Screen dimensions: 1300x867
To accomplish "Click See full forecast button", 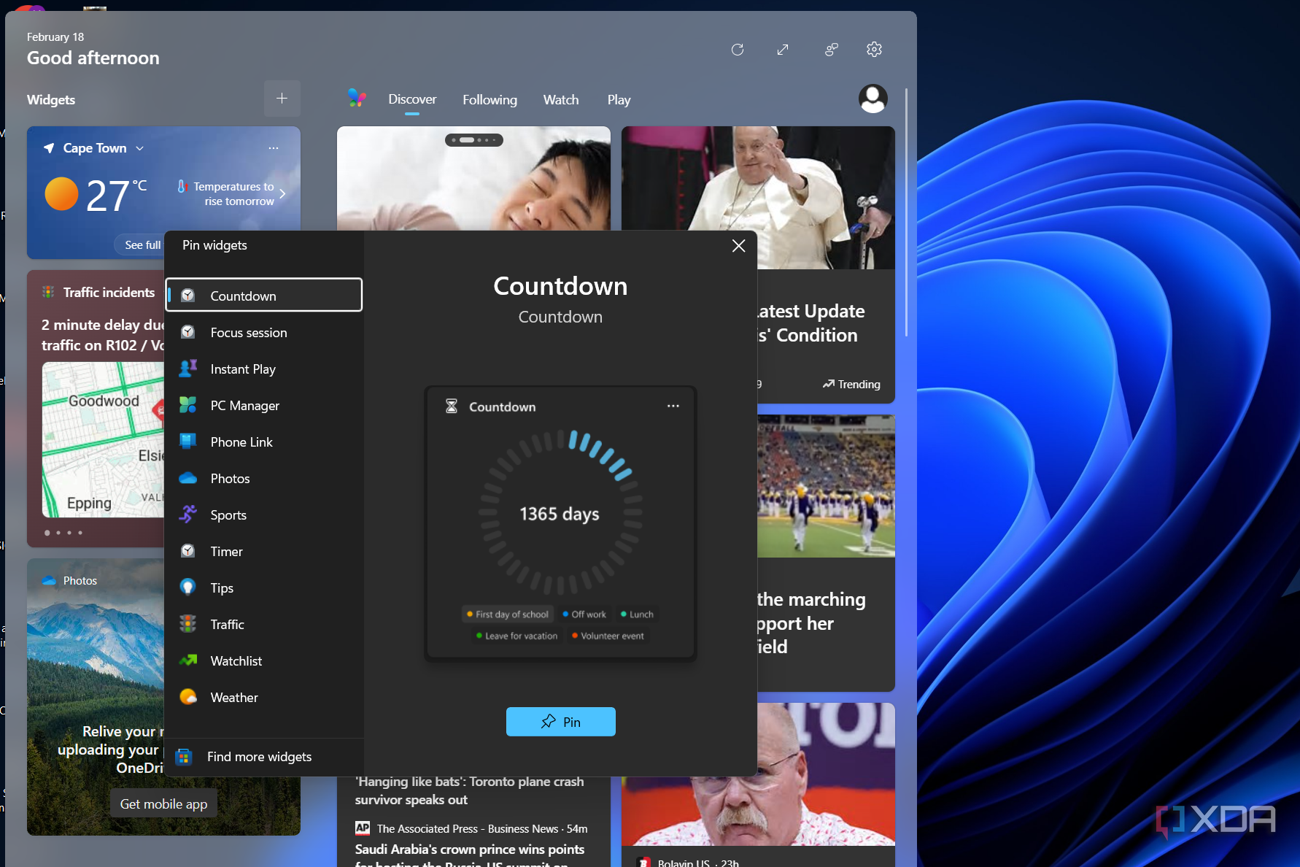I will point(140,245).
